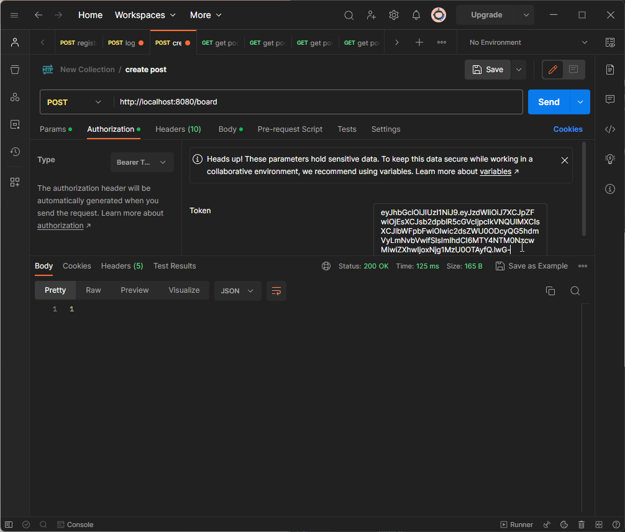Open the account icon in sidebar

pos(15,42)
